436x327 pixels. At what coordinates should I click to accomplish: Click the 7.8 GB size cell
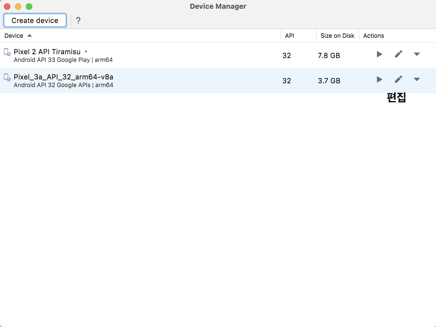click(329, 56)
